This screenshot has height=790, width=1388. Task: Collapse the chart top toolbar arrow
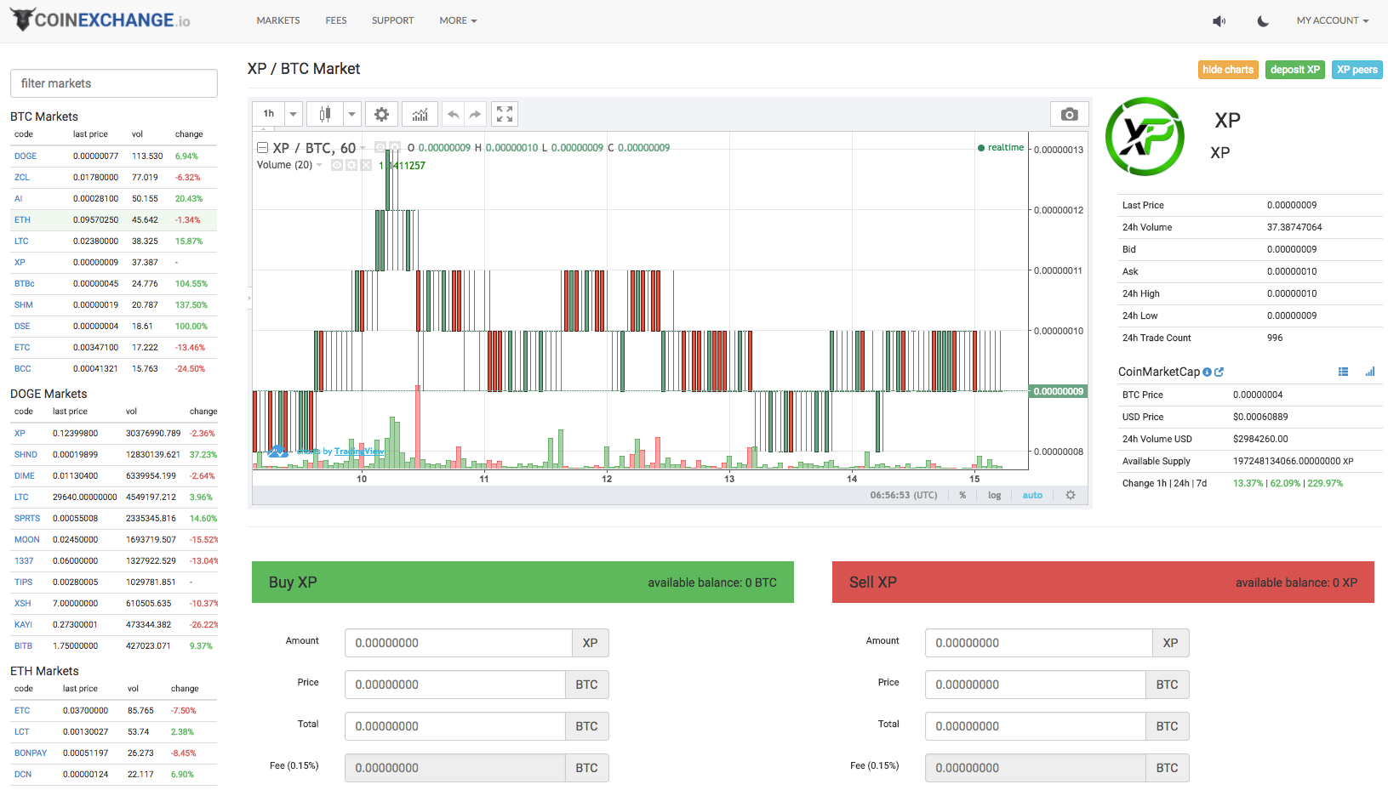tap(263, 129)
